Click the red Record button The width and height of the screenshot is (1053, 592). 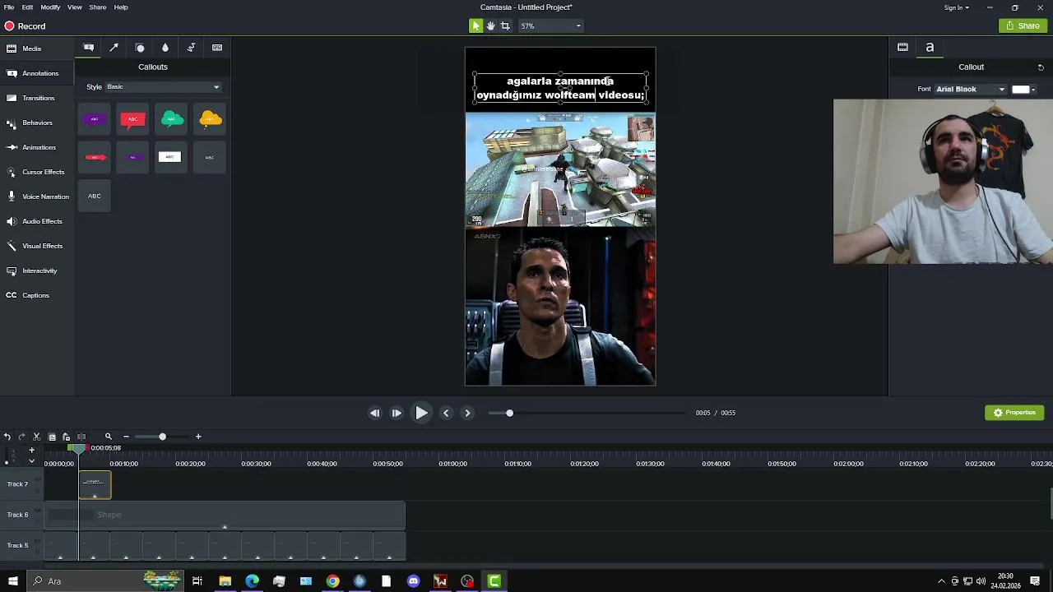pos(25,26)
